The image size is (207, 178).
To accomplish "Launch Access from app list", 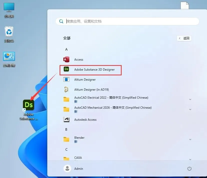I will coord(79,60).
